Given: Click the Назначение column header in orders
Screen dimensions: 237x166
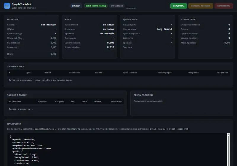Looking at the screenshot, I should click(x=15, y=101).
